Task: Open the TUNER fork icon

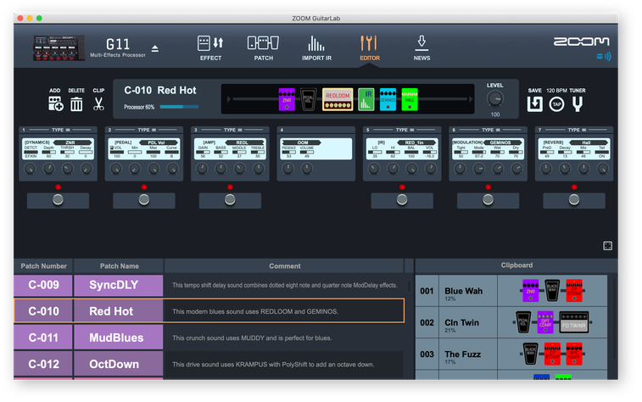Action: (x=578, y=104)
